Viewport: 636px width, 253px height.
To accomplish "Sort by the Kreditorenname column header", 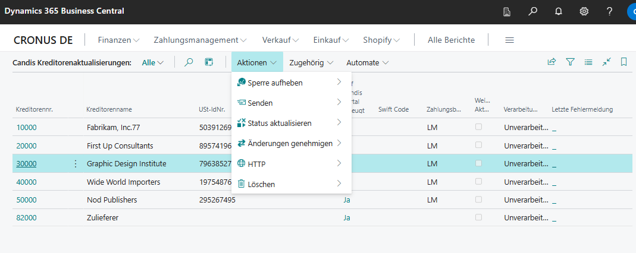I will [x=109, y=109].
